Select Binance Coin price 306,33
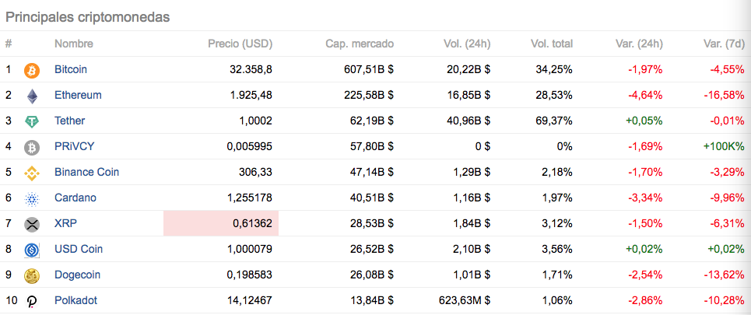This screenshot has height=315, width=751. (x=256, y=172)
